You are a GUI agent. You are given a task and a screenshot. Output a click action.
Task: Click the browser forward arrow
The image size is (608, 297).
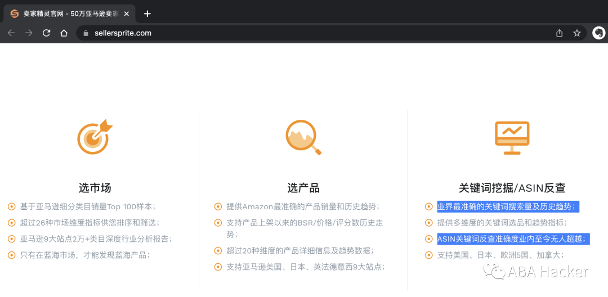[29, 33]
